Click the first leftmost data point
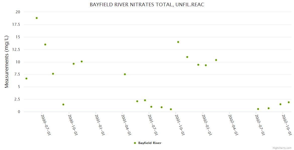The height and width of the screenshot is (150, 294). (26, 78)
